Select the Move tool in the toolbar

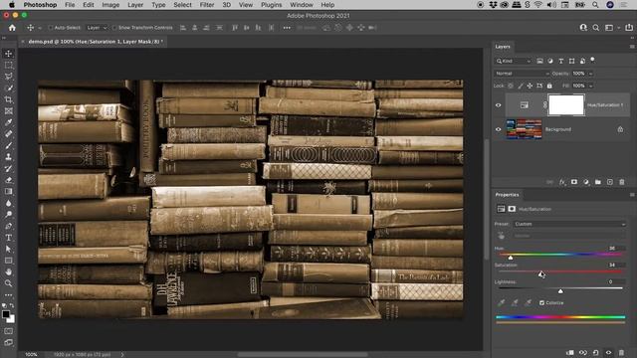9,54
